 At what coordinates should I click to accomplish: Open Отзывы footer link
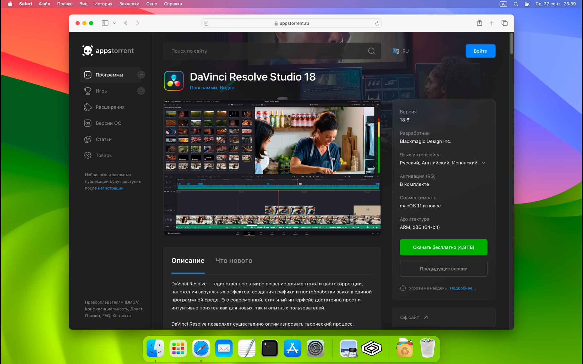click(92, 316)
